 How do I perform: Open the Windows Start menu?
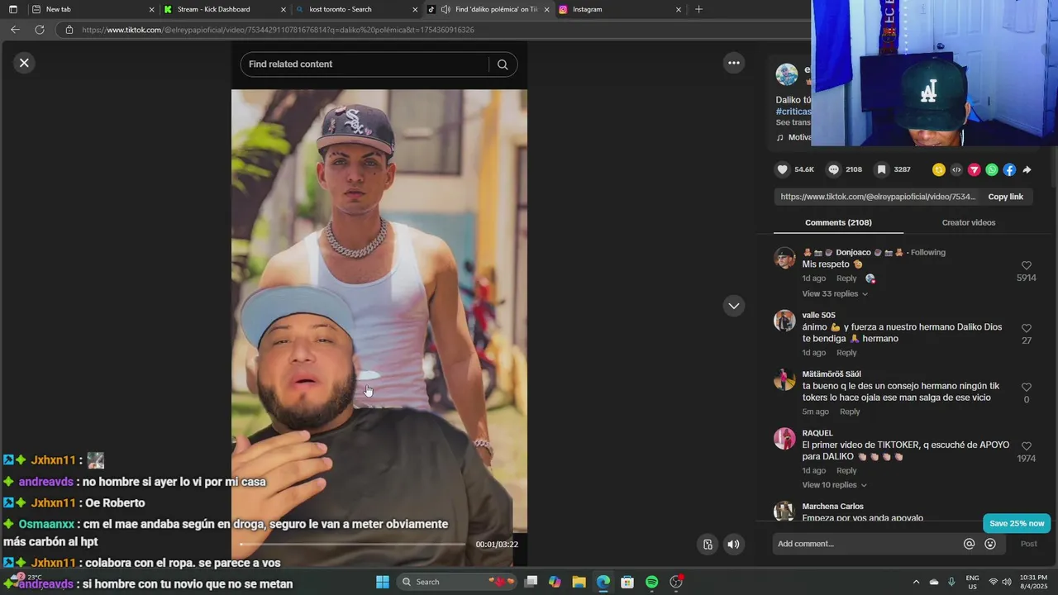383,582
